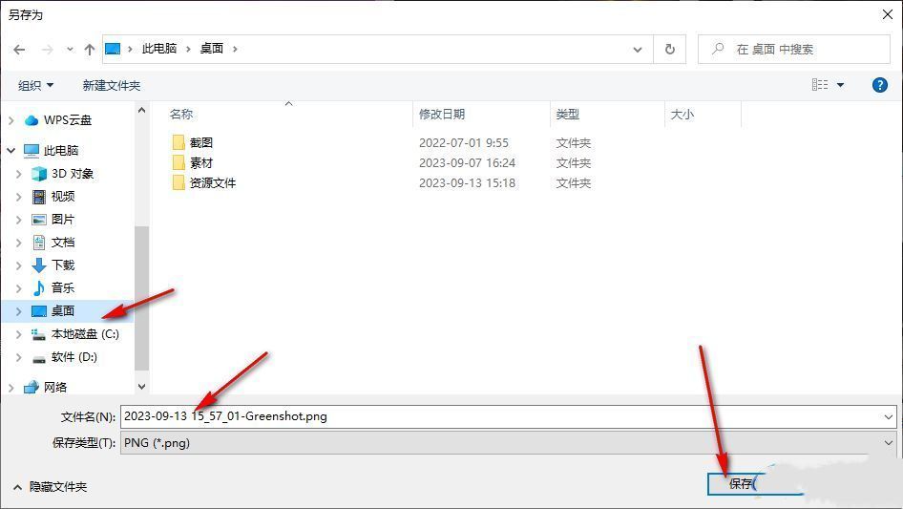The width and height of the screenshot is (903, 509).
Task: Click the sidebar scroll down arrow
Action: coord(141,387)
